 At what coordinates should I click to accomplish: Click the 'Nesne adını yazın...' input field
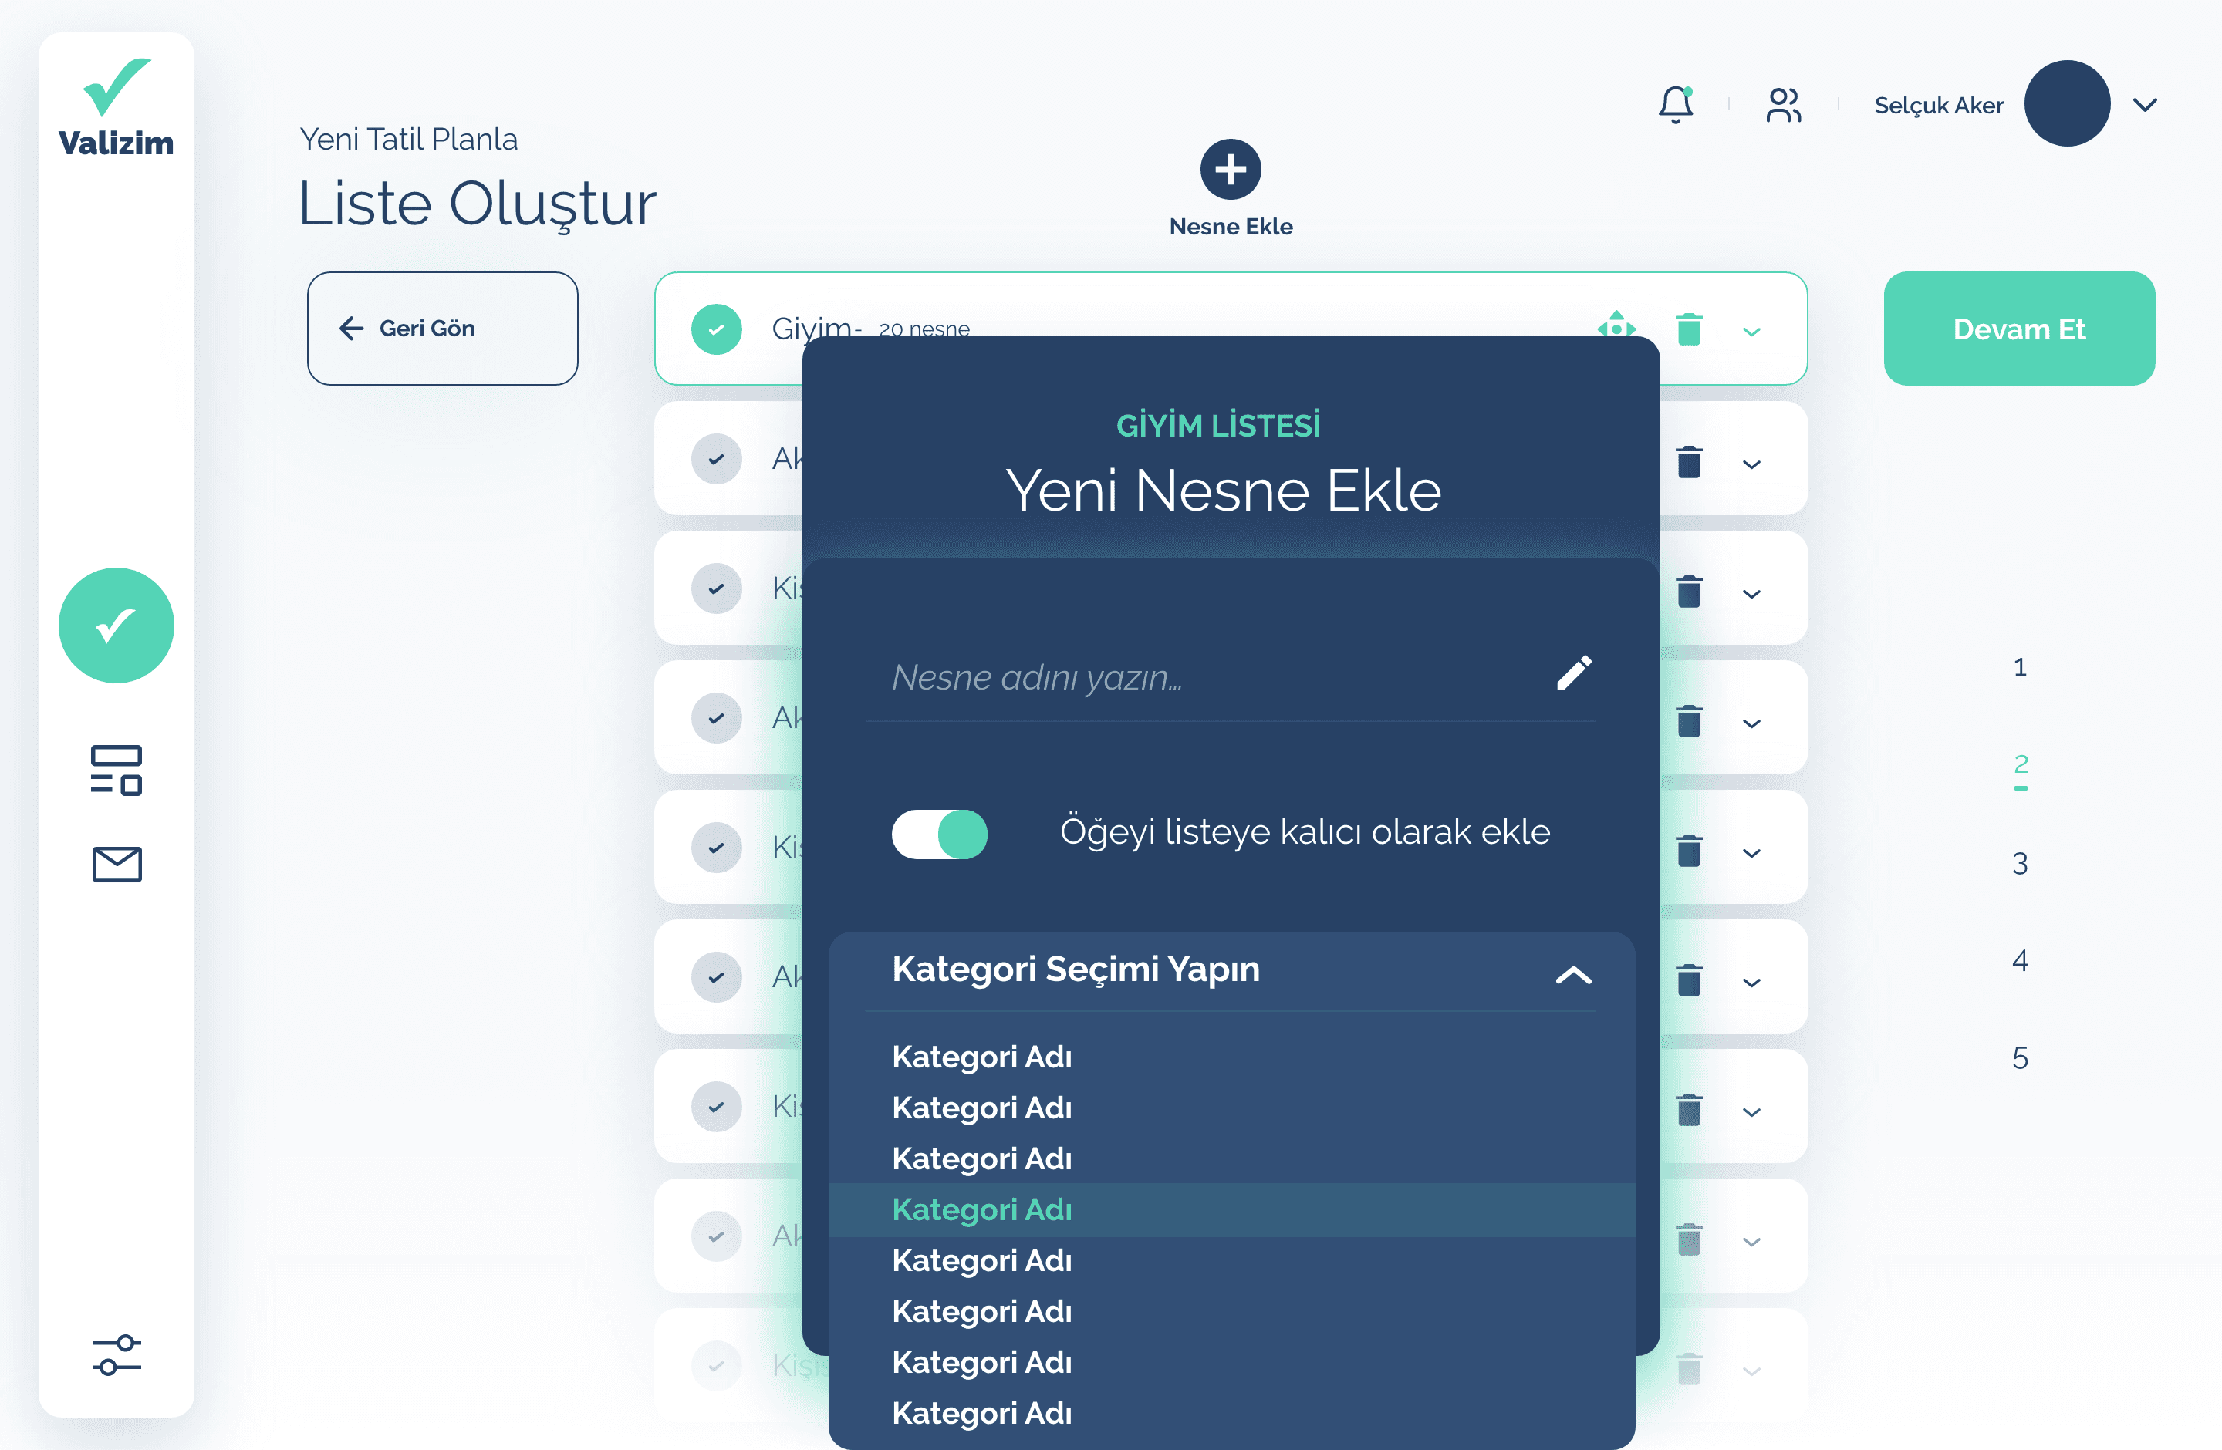pos(1231,677)
